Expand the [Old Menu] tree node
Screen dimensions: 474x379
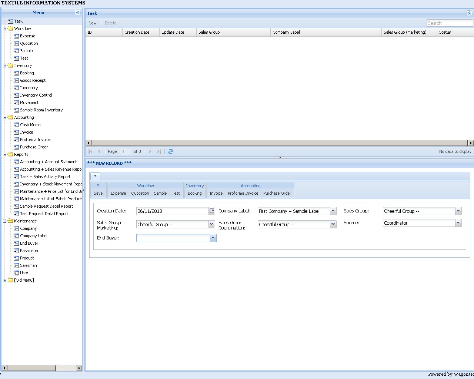[5, 280]
